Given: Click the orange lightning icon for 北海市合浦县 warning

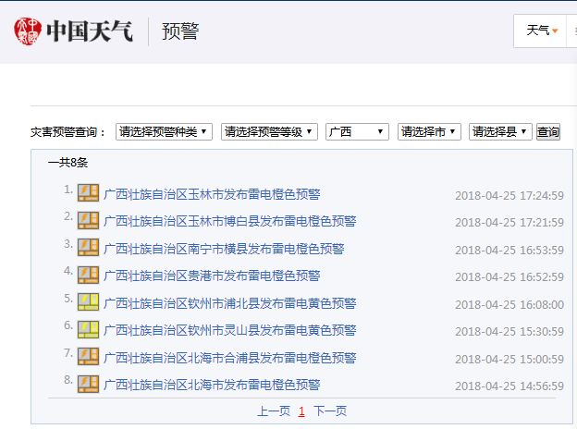Looking at the screenshot, I should [x=88, y=357].
